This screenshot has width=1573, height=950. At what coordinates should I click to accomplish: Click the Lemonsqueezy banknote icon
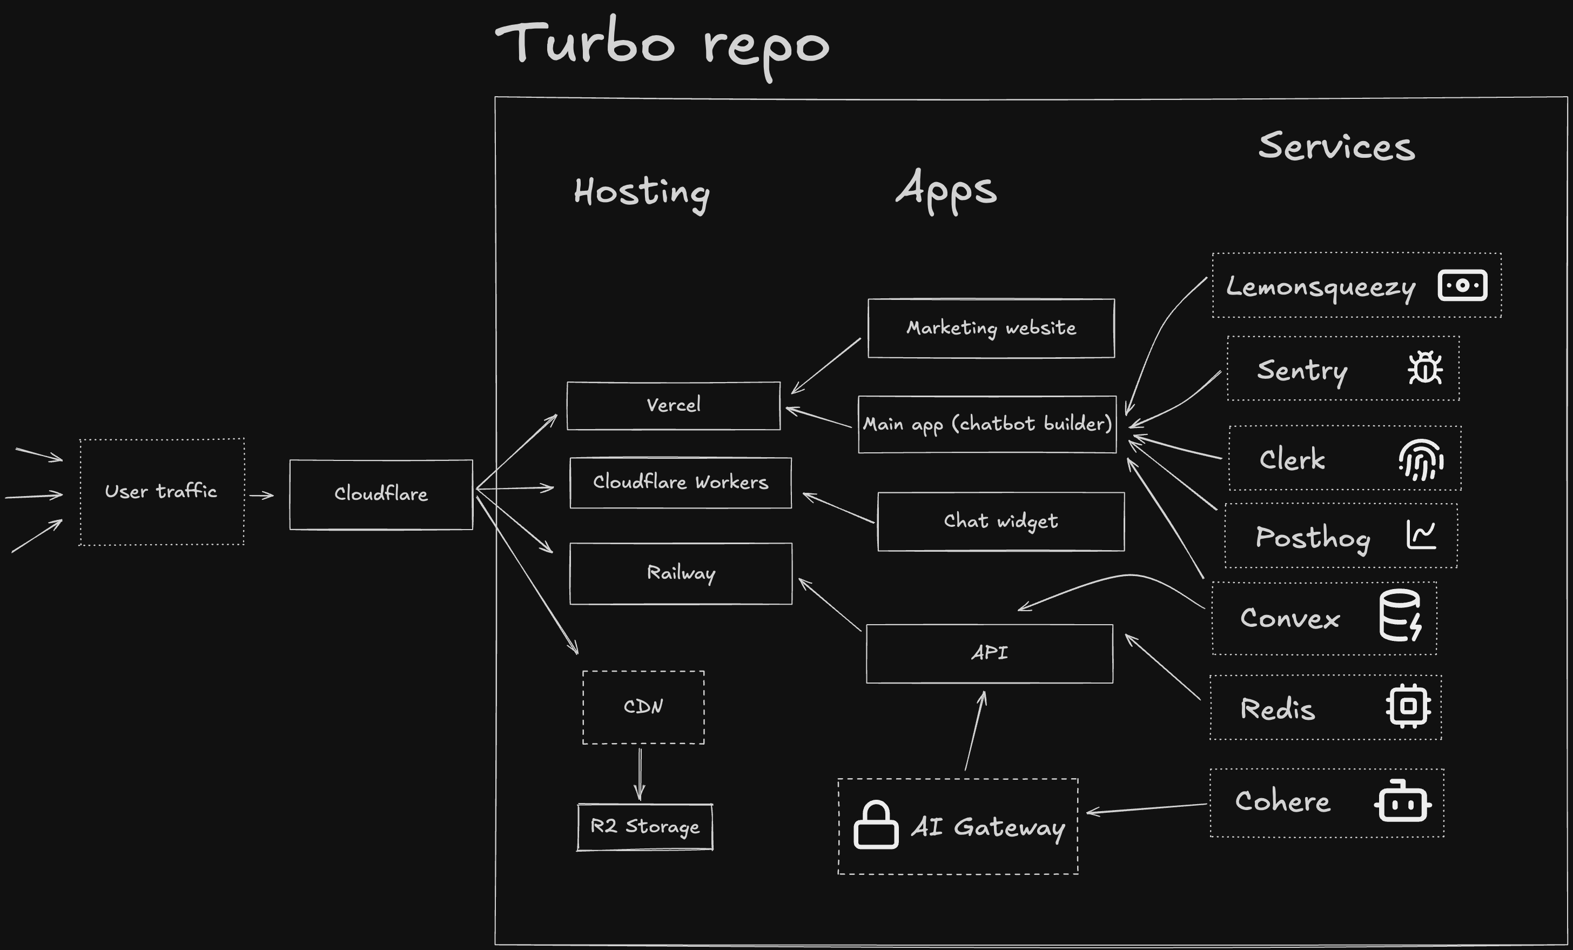point(1463,285)
